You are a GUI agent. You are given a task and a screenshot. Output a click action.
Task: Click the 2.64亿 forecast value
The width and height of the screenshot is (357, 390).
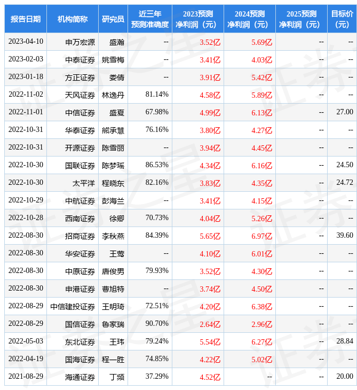[210, 325]
